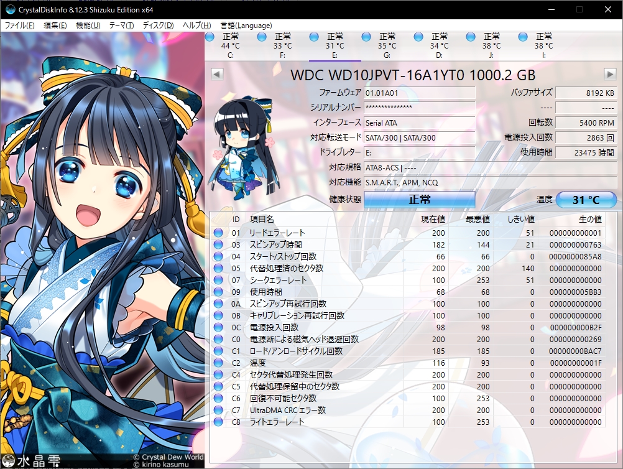Click the drive letter field E:
Image resolution: width=623 pixels, height=469 pixels.
(420, 152)
